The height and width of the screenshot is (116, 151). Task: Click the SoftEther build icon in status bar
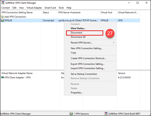click(x=106, y=114)
